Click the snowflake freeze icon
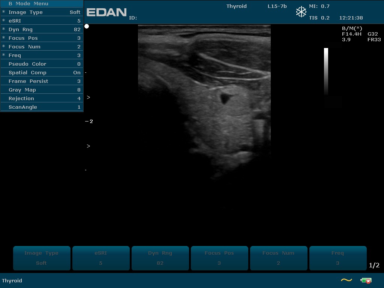This screenshot has height=288, width=384. point(301,12)
